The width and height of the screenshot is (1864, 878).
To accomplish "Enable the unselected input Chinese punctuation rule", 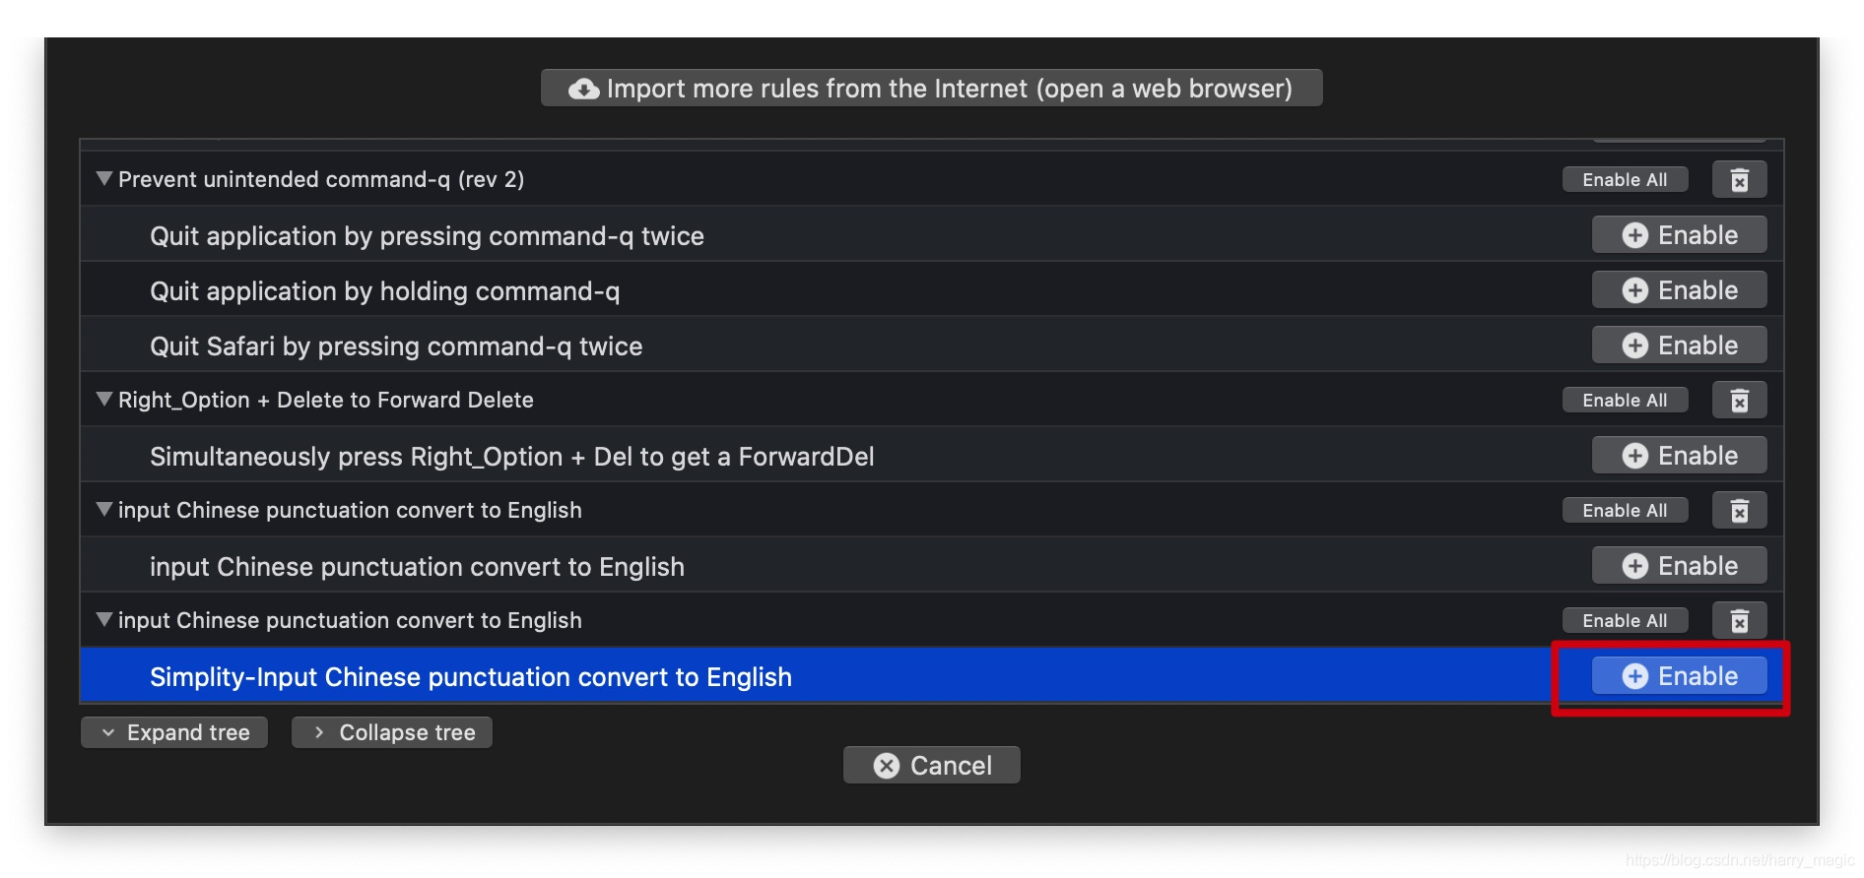I will click(x=1679, y=566).
